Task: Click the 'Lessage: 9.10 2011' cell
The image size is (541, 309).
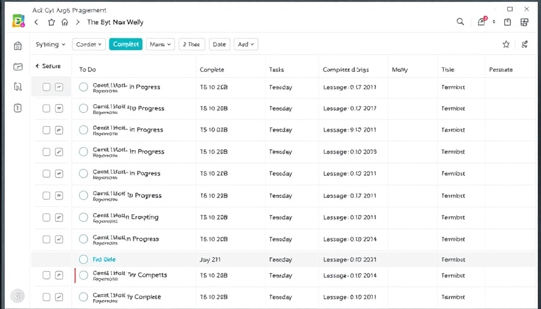Action: tap(350, 130)
